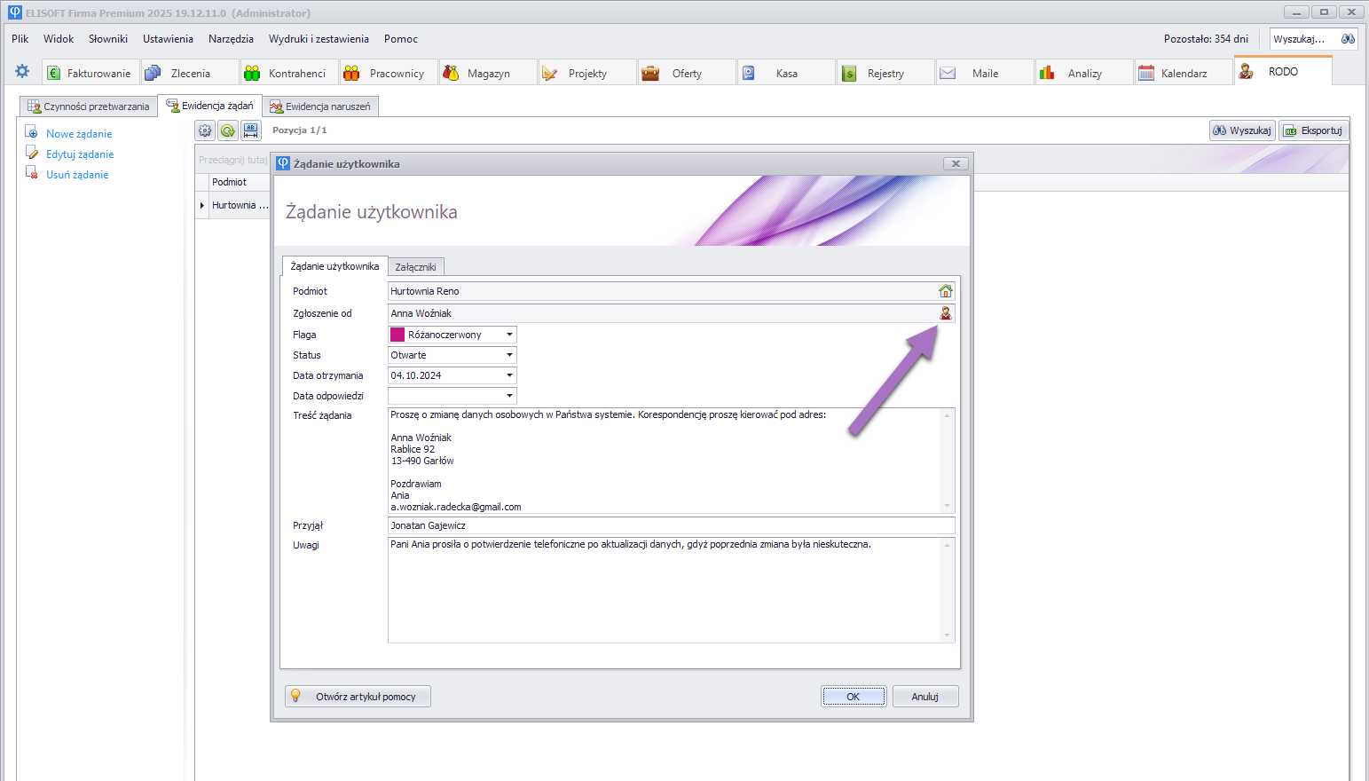Expand the Flaga dropdown

(x=509, y=335)
